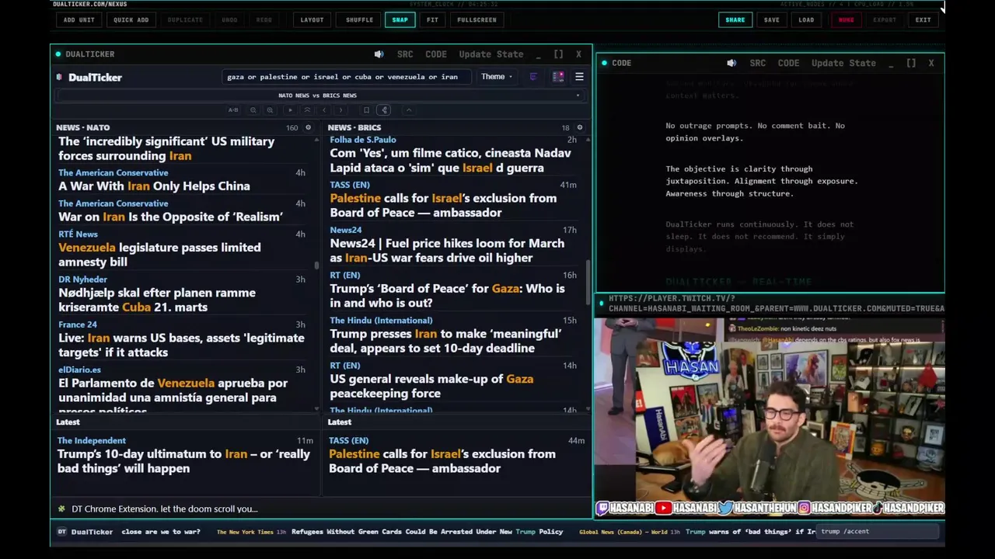Collapse the ticker controls with up caret
The image size is (995, 559).
[409, 110]
